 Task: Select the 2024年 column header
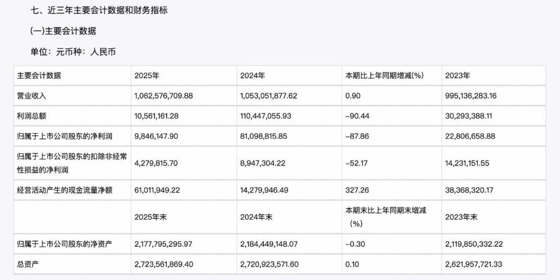point(252,75)
